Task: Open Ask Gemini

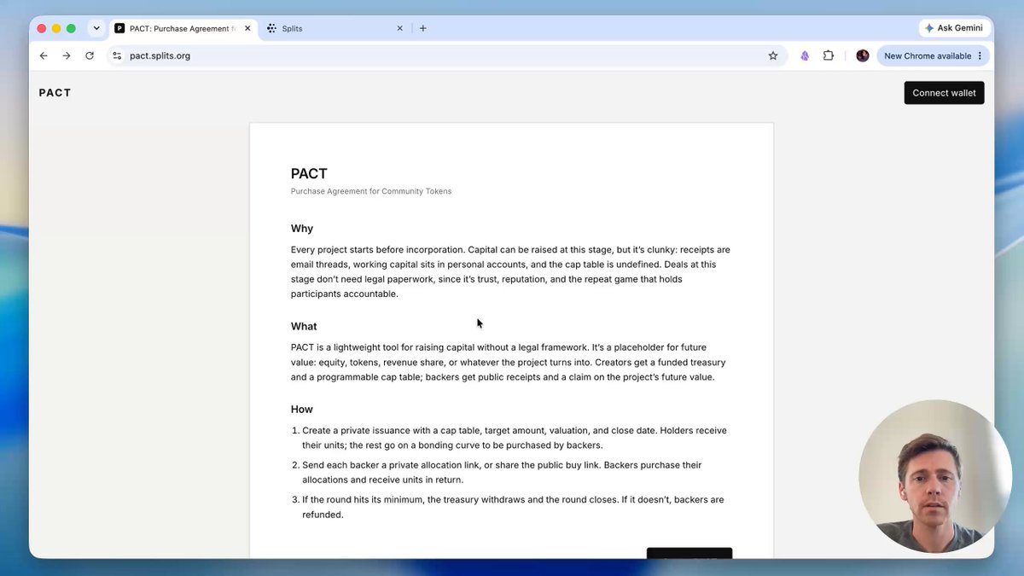Action: (953, 28)
